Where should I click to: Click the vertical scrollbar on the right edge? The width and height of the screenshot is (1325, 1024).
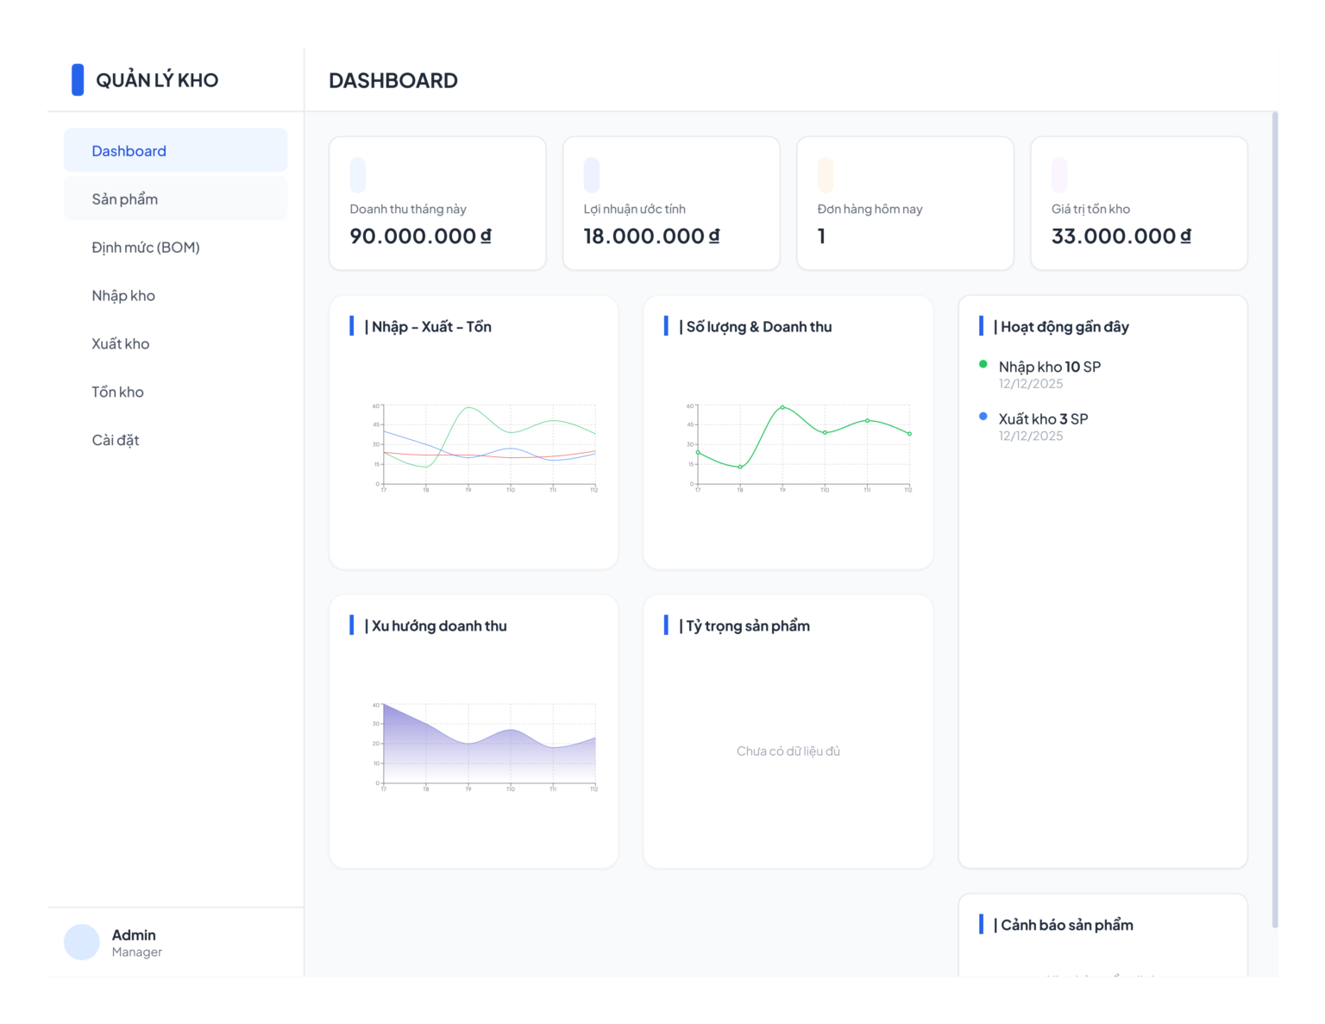tap(1275, 519)
